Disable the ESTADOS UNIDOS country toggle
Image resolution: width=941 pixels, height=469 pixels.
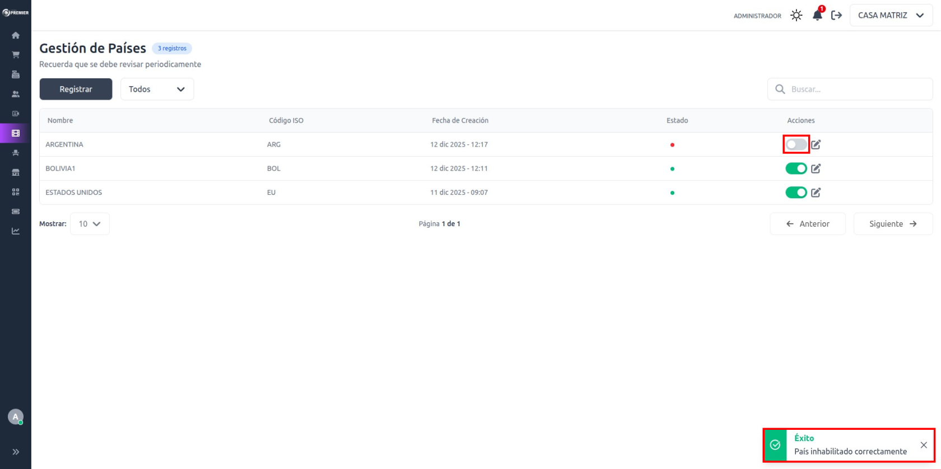point(796,193)
